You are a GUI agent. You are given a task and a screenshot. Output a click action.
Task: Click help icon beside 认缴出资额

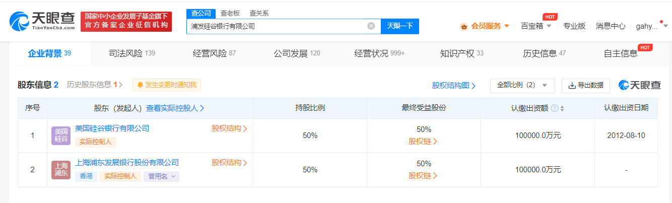pyautogui.click(x=554, y=108)
